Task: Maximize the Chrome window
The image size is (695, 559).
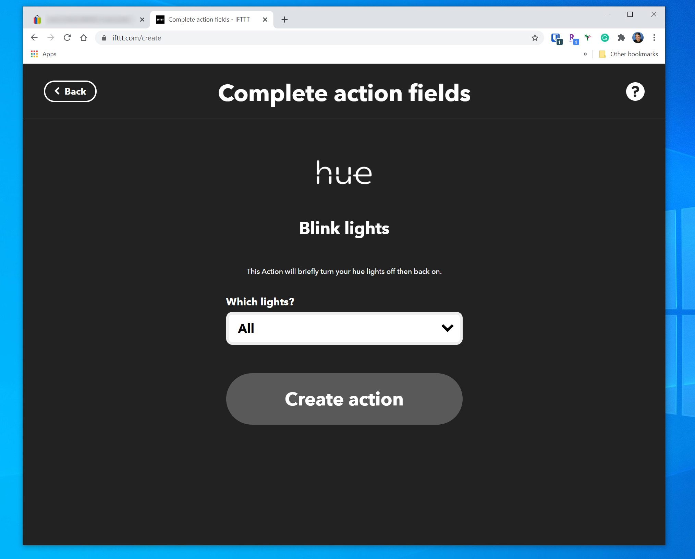Action: point(630,14)
